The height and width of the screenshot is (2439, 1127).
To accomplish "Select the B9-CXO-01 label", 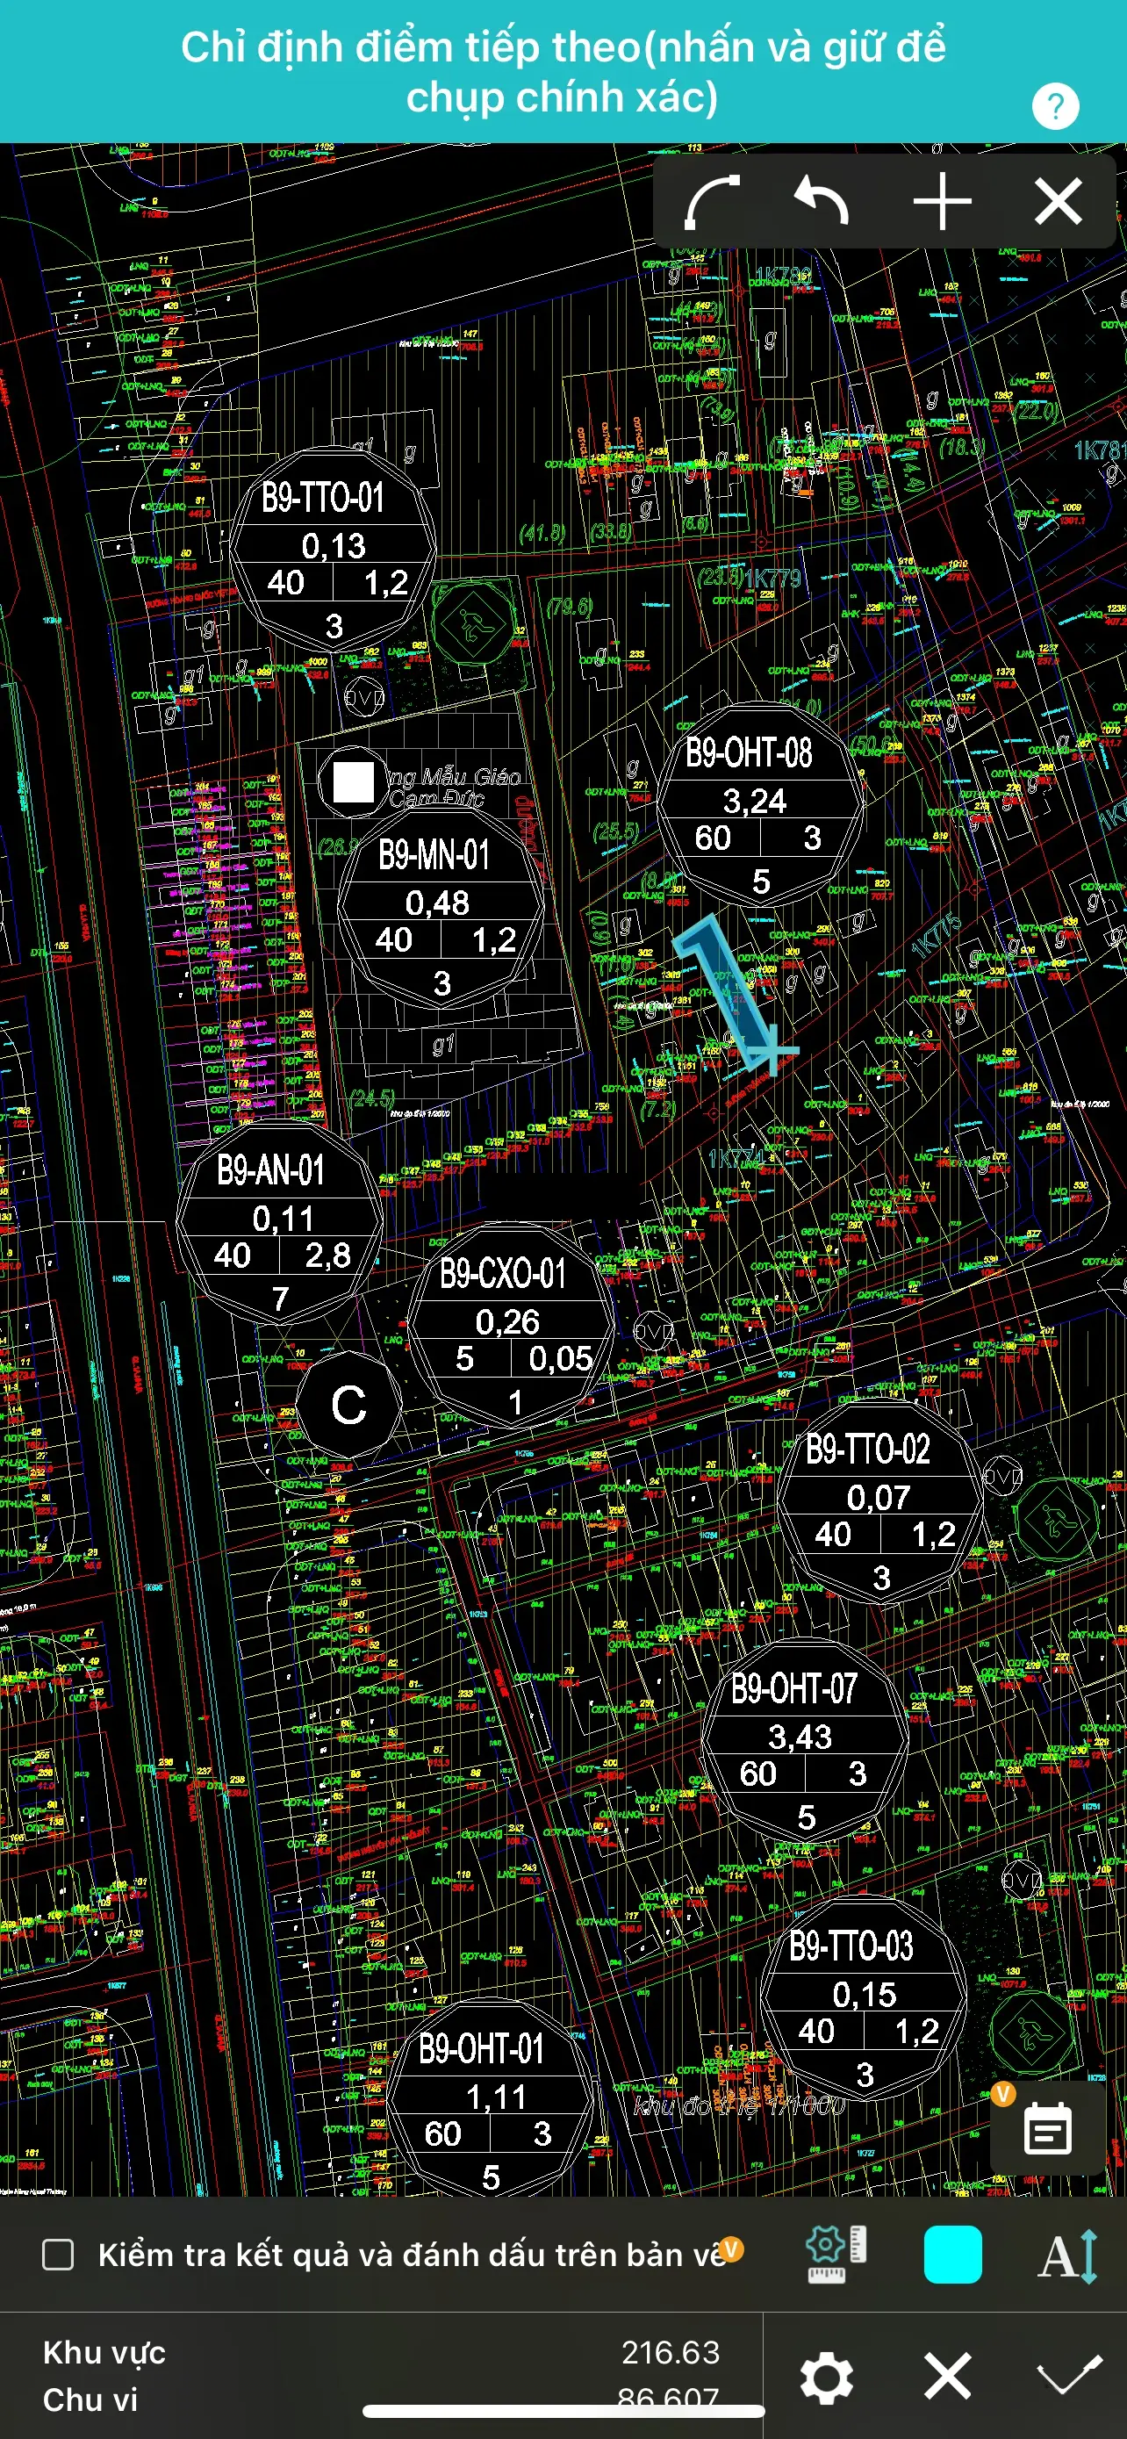I will click(502, 1275).
